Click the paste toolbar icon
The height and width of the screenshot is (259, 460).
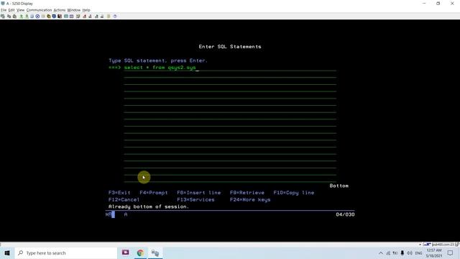(x=14, y=16)
